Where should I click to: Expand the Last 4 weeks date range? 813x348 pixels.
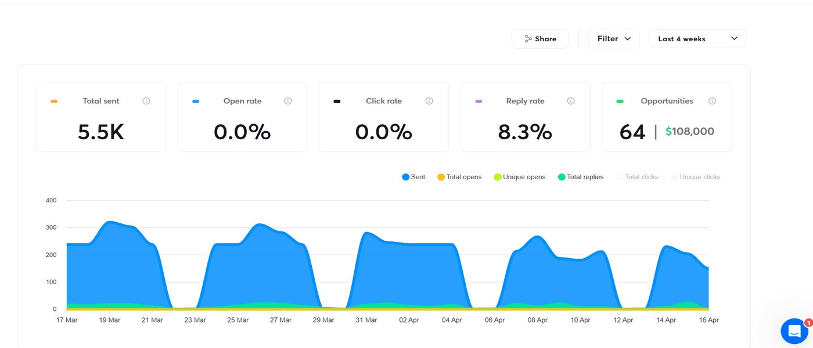[x=697, y=39]
